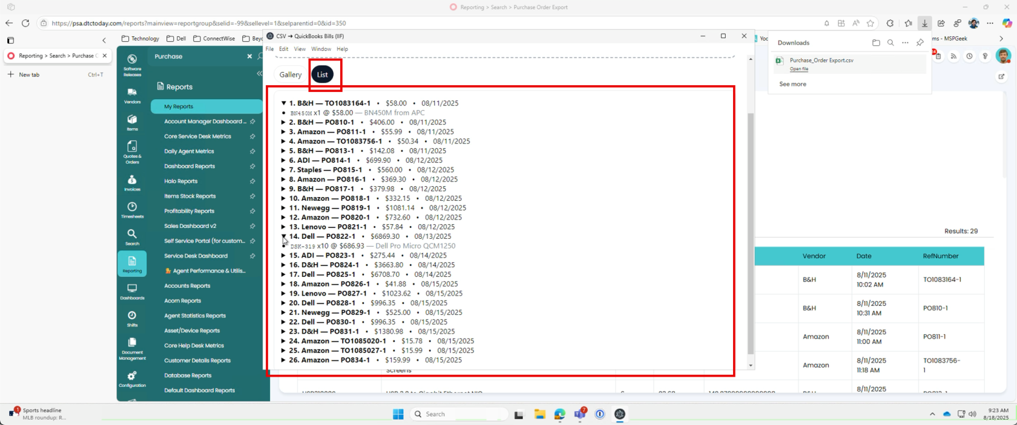Image resolution: width=1017 pixels, height=425 pixels.
Task: Open Quotes & Orders sidebar icon
Action: pos(132,152)
